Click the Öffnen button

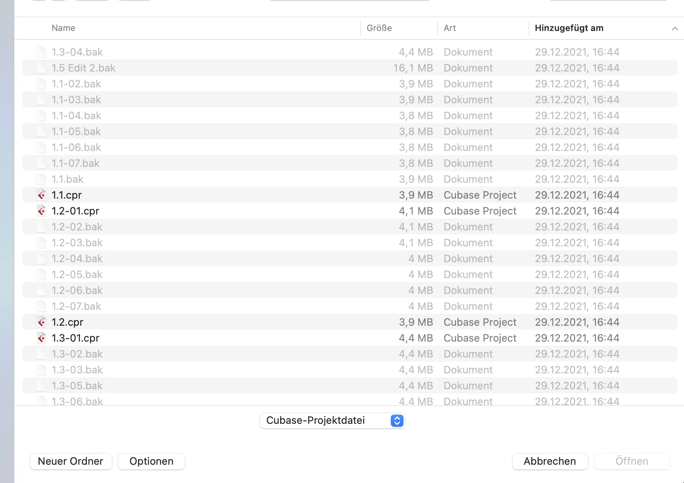pos(632,462)
